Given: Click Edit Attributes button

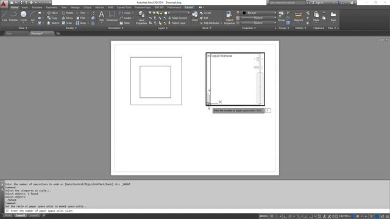Looking at the screenshot, I should (x=210, y=23).
